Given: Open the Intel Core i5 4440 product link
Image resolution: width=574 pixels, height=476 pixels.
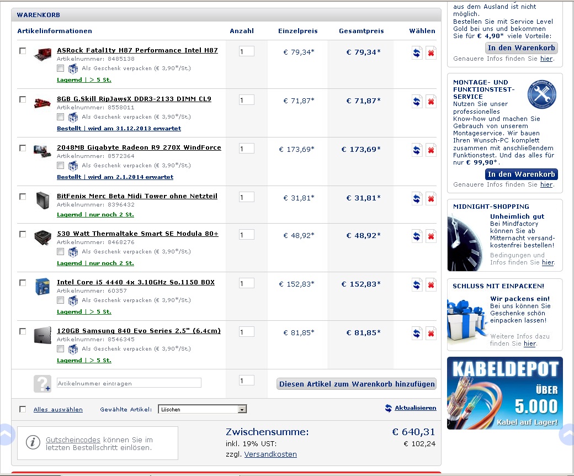Looking at the screenshot, I should [x=136, y=282].
